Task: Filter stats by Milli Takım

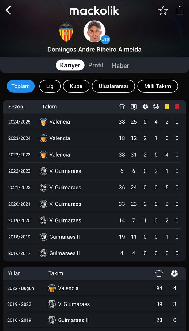Action: tap(157, 86)
